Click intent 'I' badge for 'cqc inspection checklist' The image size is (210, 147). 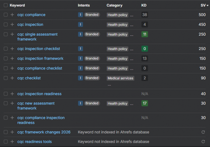click(x=80, y=49)
